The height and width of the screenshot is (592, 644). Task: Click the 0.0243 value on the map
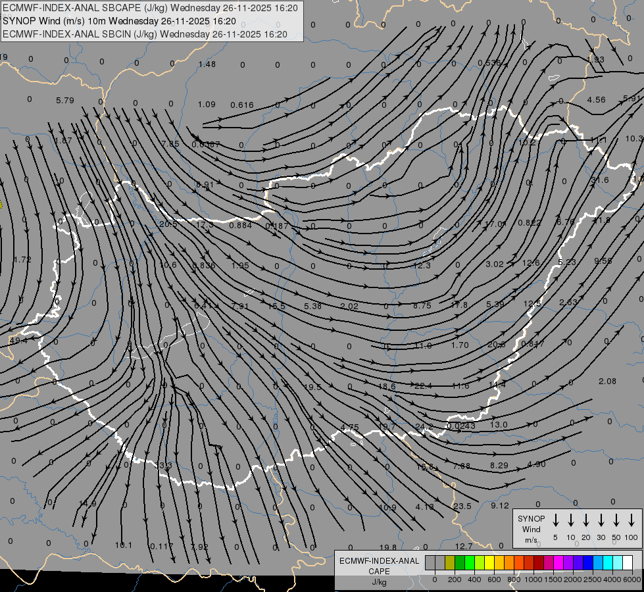tap(461, 426)
